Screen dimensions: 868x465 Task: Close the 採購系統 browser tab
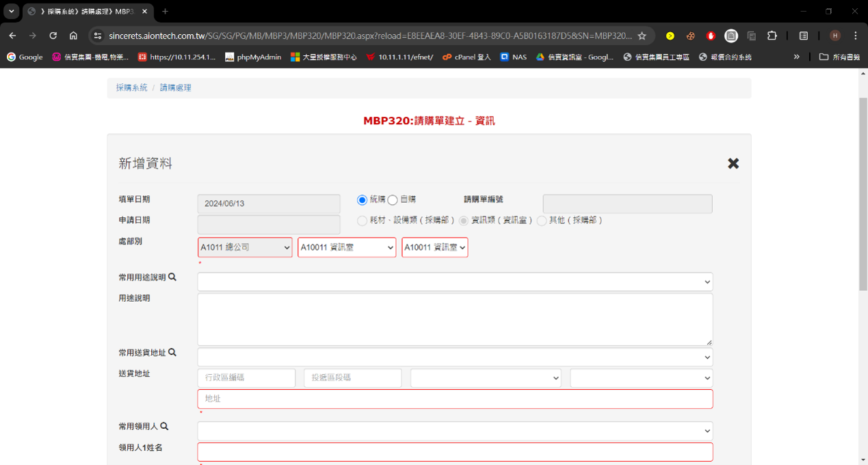tap(144, 12)
